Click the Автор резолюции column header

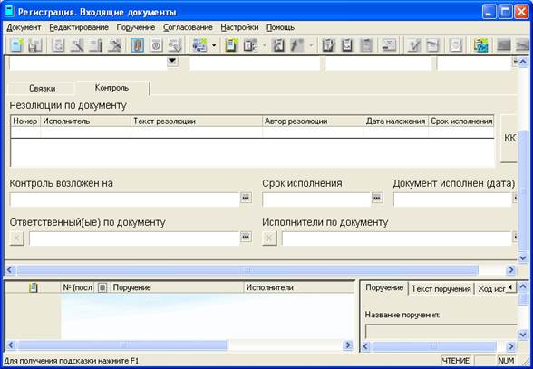pyautogui.click(x=313, y=121)
